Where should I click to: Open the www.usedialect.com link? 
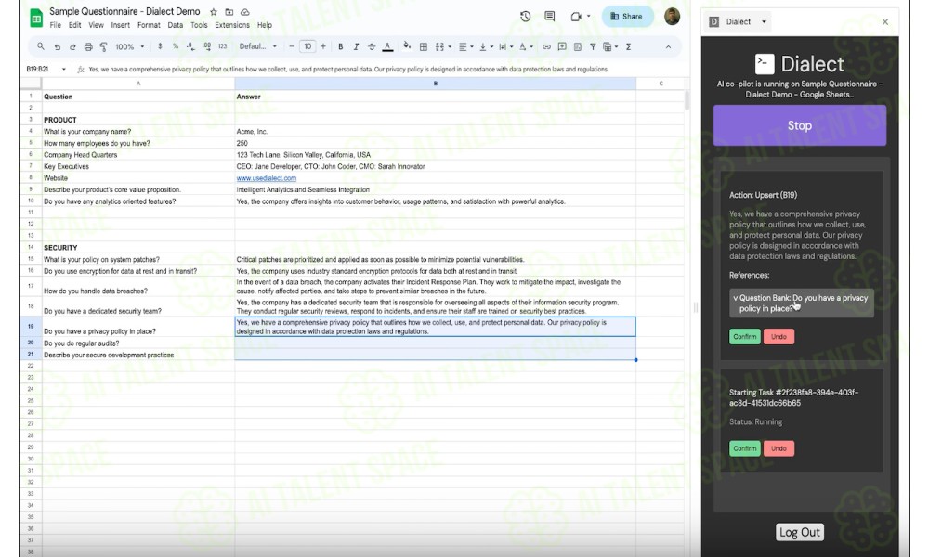tap(266, 178)
